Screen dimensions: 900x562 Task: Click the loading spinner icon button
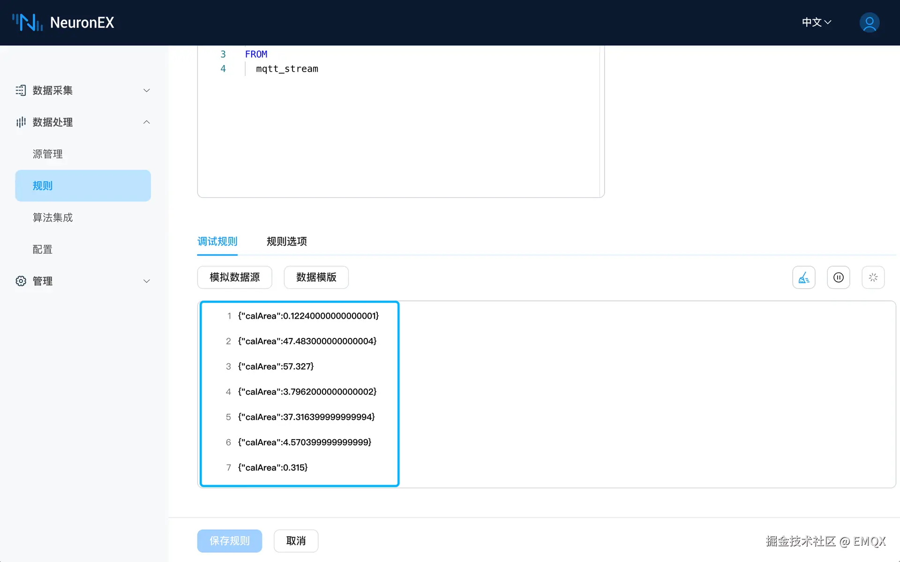click(x=873, y=277)
